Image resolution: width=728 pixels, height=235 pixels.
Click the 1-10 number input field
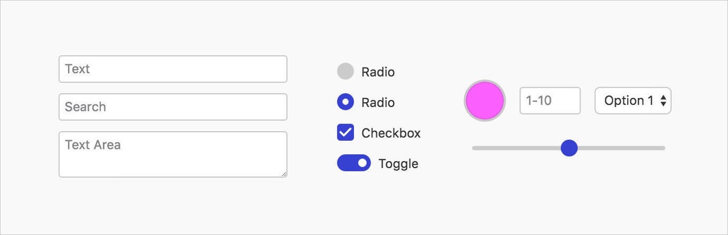pyautogui.click(x=549, y=101)
